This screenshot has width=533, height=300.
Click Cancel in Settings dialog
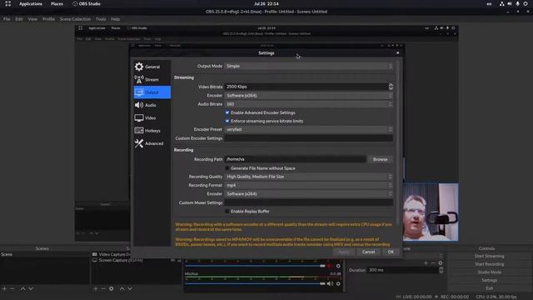tap(368, 252)
